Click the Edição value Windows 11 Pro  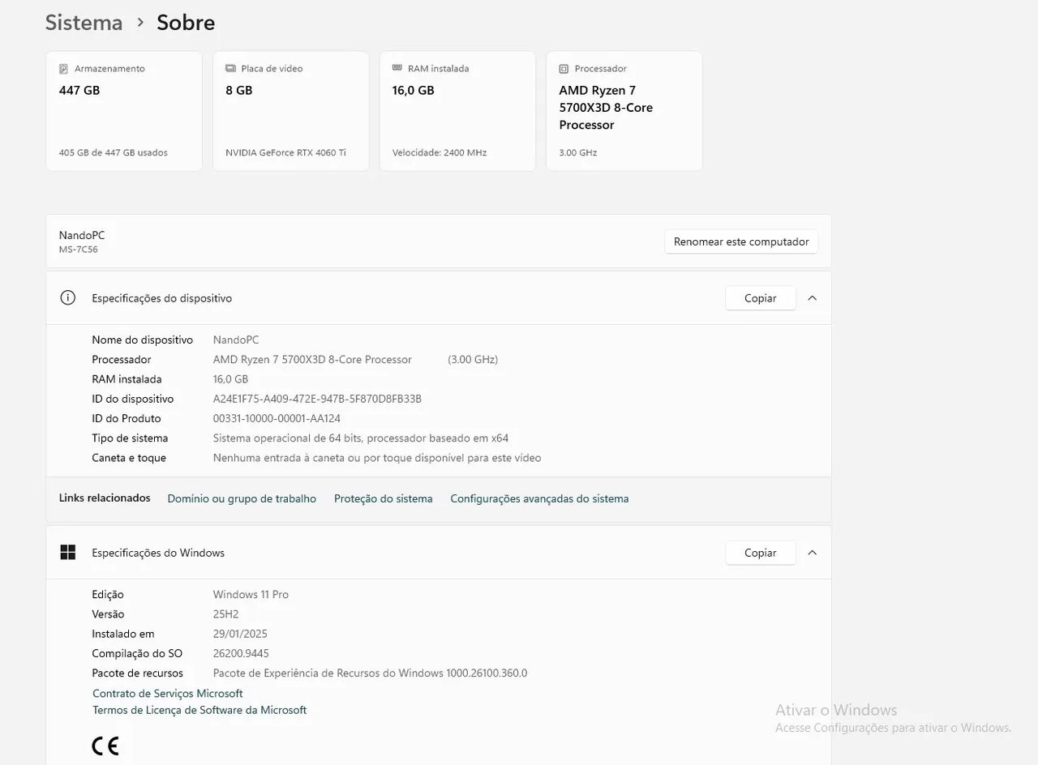pos(251,594)
